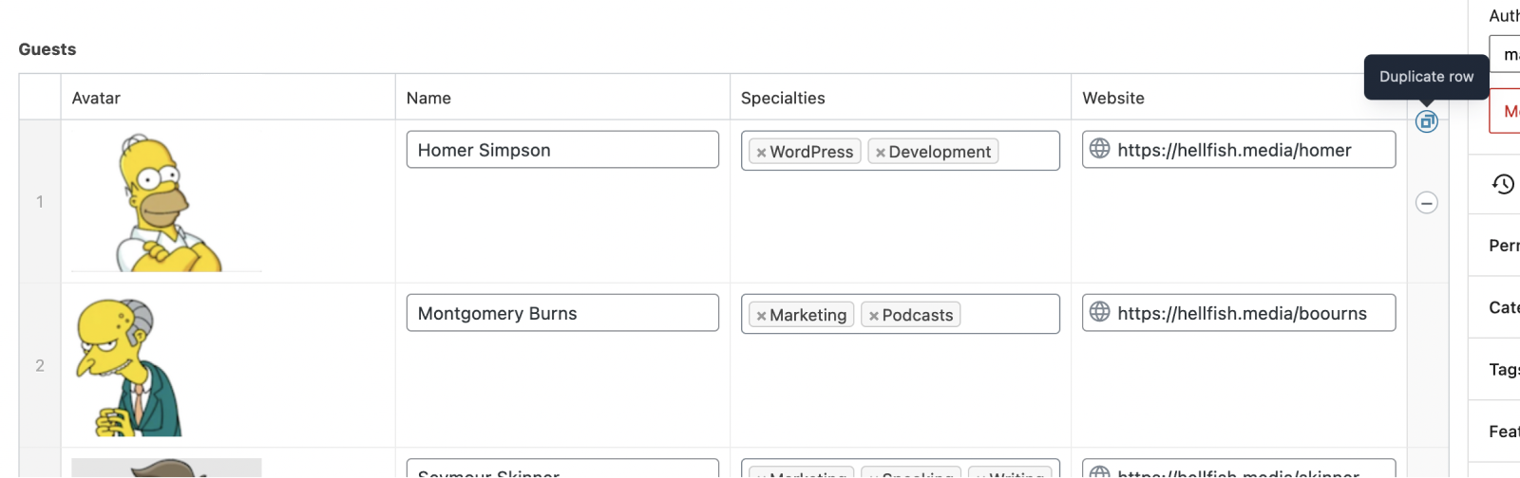Expand the Tags sidebar panel

pos(1503,370)
